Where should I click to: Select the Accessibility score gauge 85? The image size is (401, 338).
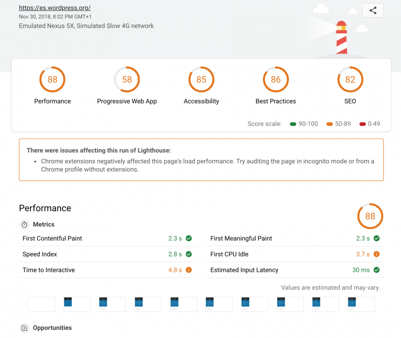click(201, 80)
